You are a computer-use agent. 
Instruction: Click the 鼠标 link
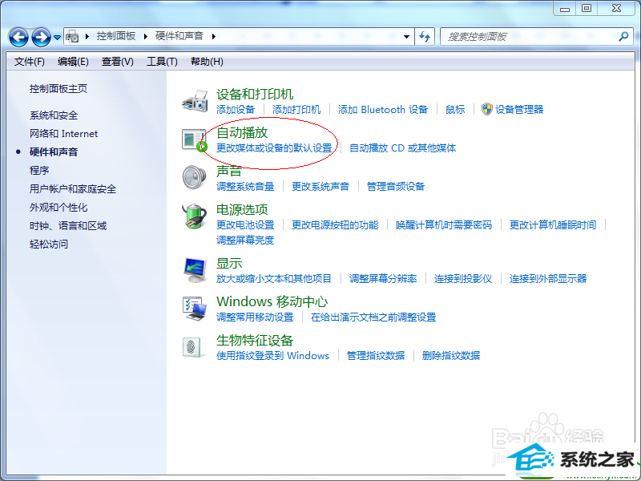pyautogui.click(x=455, y=110)
